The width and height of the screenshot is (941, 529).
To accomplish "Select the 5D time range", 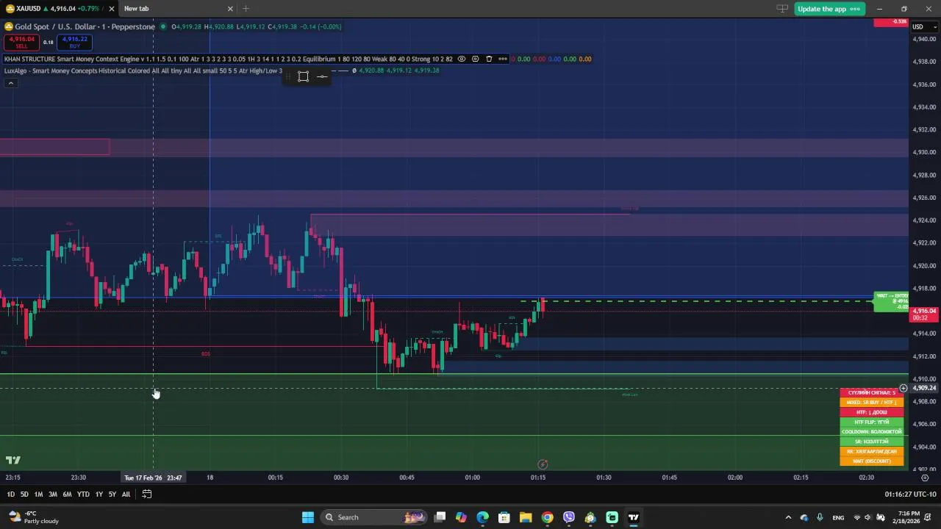I will (24, 494).
